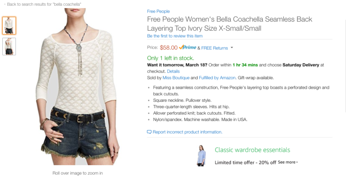
Task: Open the FREE Returns link
Action: click(215, 48)
